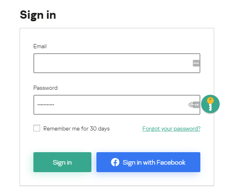Click the 'Sign in' page heading
This screenshot has width=235, height=195.
pyautogui.click(x=38, y=15)
